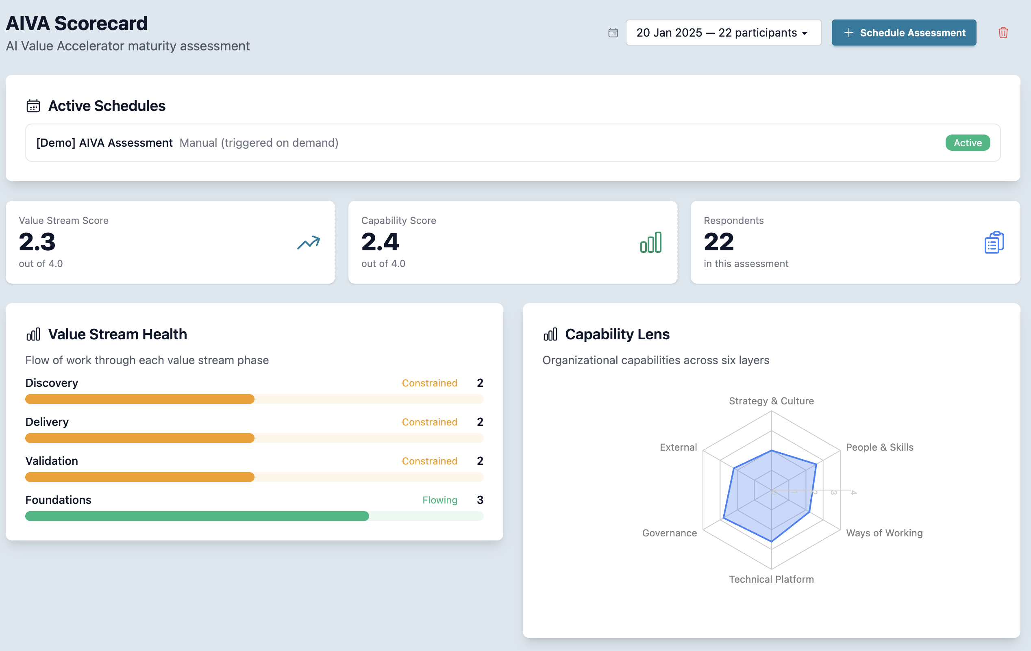Click the chart icon beside Value Stream Health heading
1031x651 pixels.
[33, 334]
